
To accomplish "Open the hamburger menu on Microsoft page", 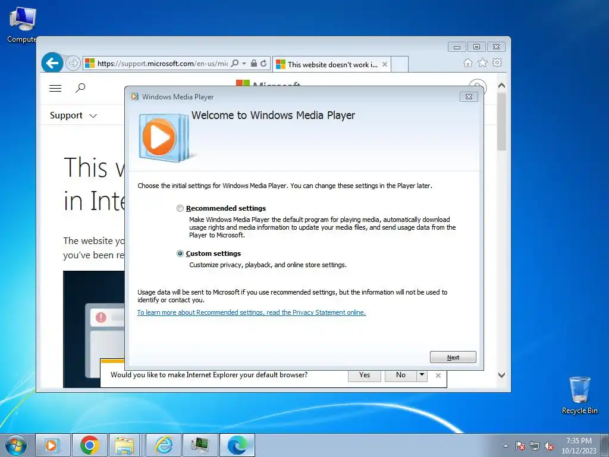I will (55, 88).
